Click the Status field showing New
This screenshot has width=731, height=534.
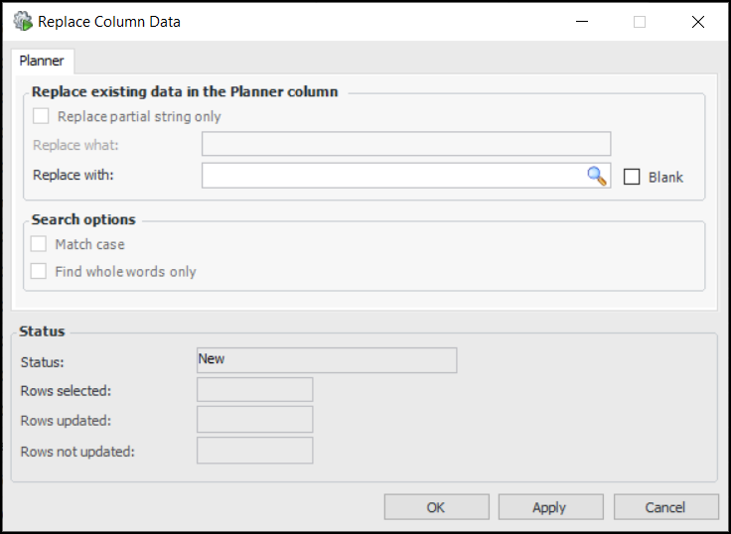pyautogui.click(x=327, y=359)
